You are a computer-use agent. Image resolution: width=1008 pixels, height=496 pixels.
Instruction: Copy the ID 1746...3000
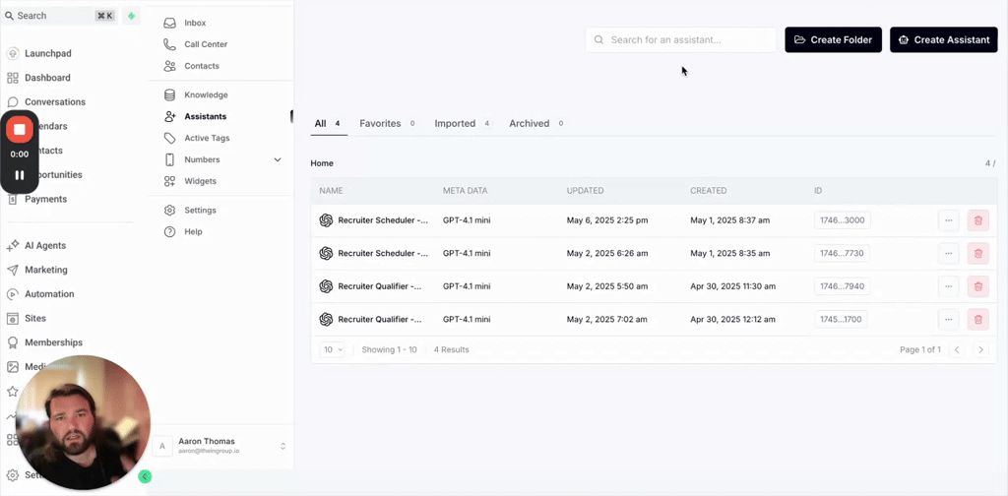pos(843,220)
